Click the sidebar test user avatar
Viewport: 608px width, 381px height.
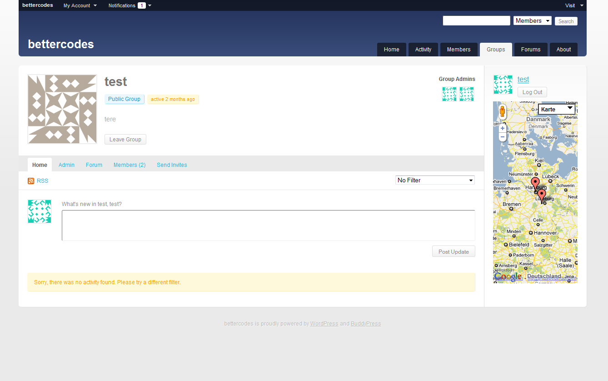pos(503,85)
